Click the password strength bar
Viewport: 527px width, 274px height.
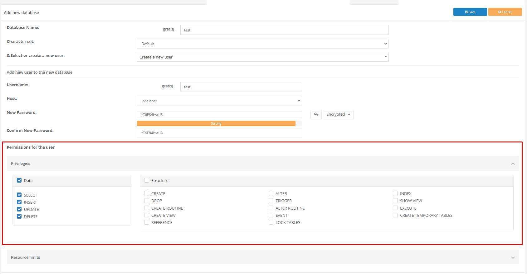219,123
